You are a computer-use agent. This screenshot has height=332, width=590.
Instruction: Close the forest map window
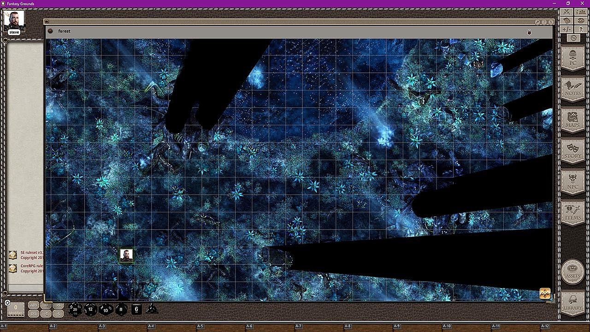tap(551, 22)
